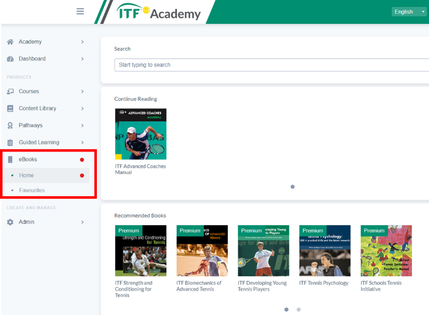Click the Academy home icon
Screen dimensions: 429x315
point(10,42)
